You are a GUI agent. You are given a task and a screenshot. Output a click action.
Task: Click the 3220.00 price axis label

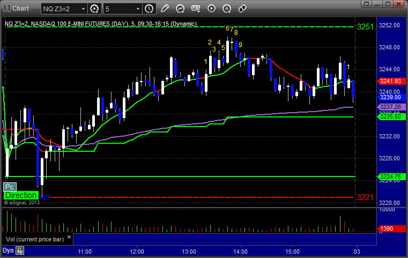coord(389,203)
